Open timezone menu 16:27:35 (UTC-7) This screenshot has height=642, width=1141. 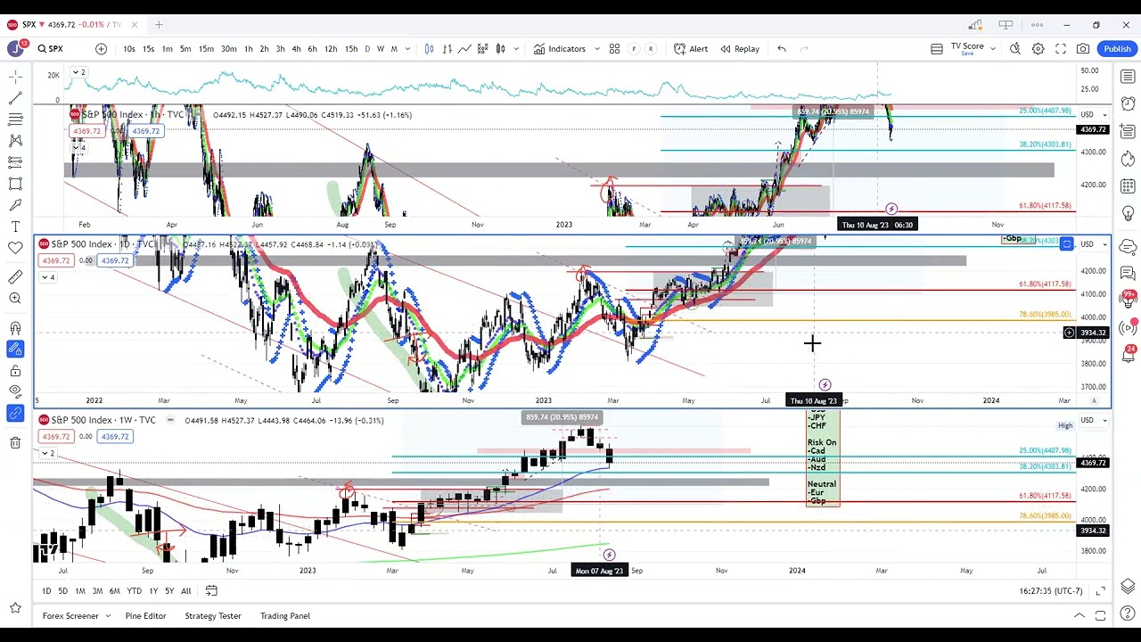pyautogui.click(x=1051, y=591)
